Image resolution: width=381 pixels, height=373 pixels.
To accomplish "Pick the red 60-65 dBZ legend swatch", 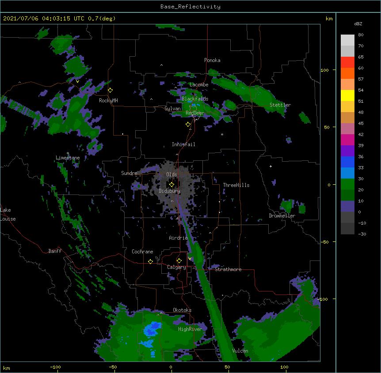I will click(x=347, y=62).
